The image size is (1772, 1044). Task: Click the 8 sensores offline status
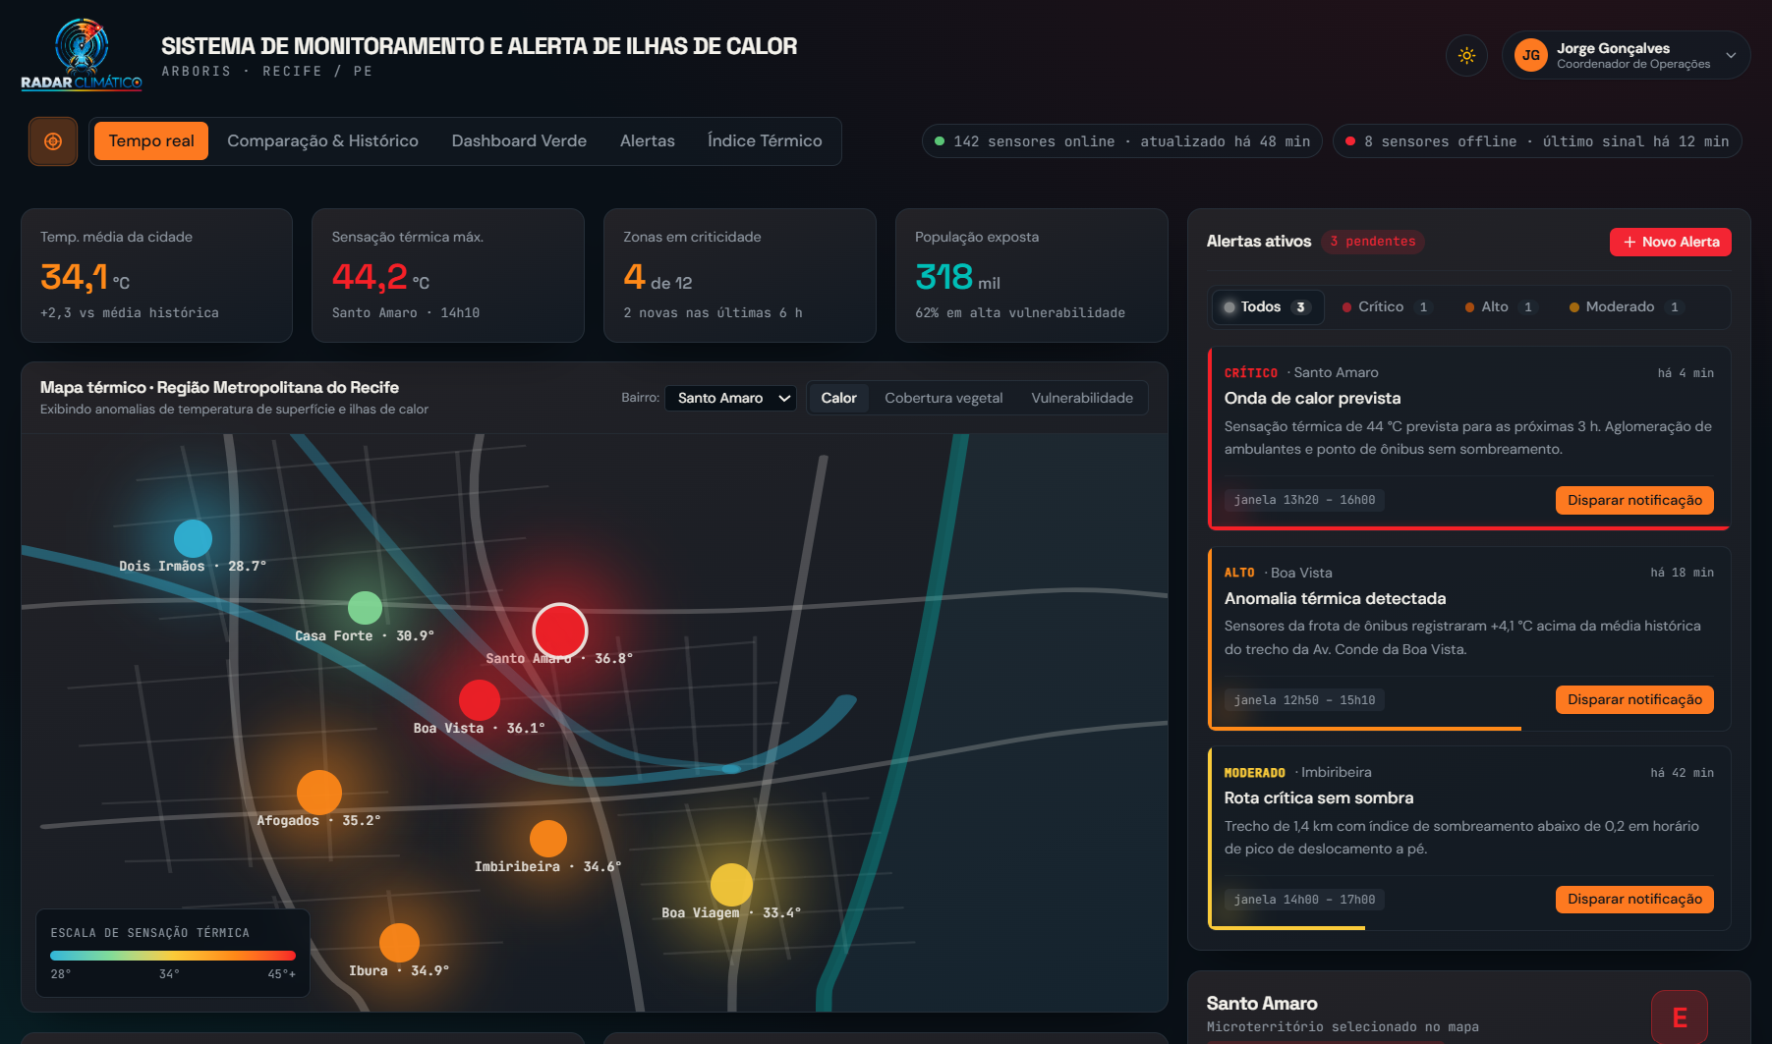pyautogui.click(x=1537, y=141)
